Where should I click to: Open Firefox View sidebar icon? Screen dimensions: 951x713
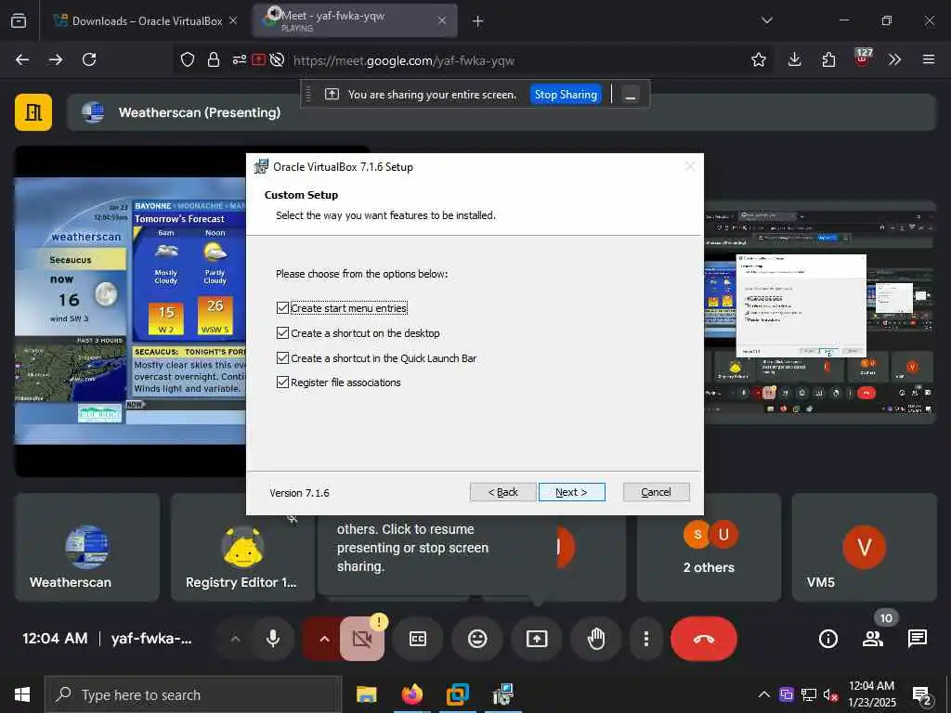(19, 21)
